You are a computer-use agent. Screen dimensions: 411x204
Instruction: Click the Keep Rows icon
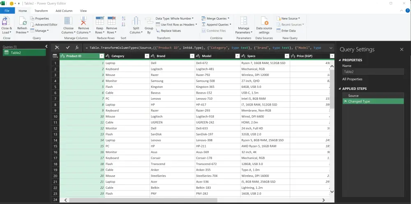coord(99,21)
